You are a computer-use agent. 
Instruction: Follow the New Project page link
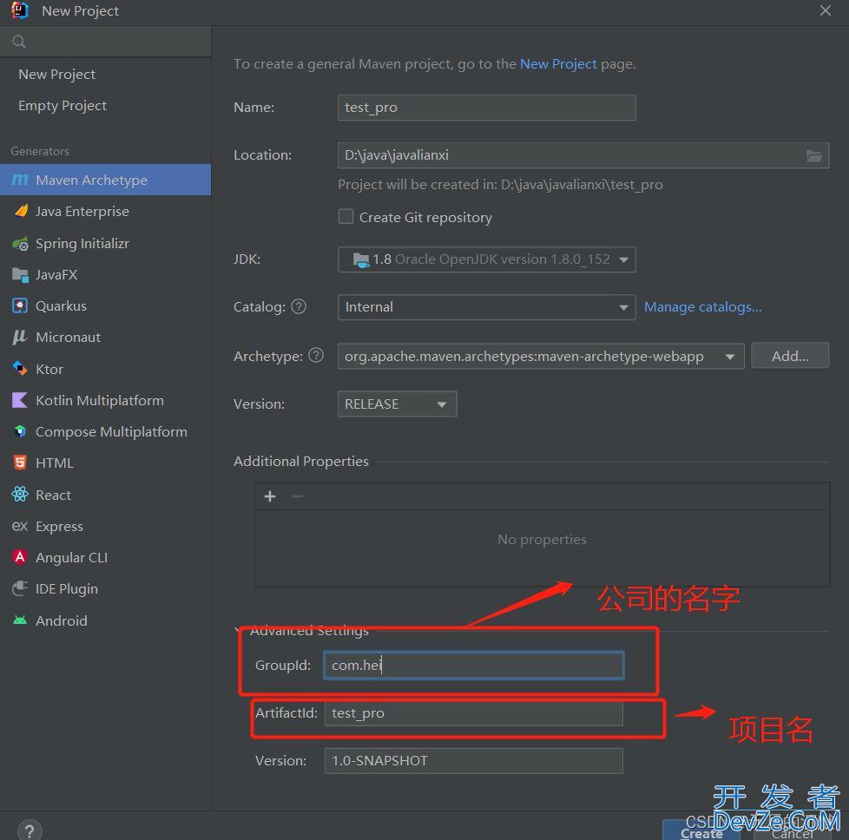(558, 64)
